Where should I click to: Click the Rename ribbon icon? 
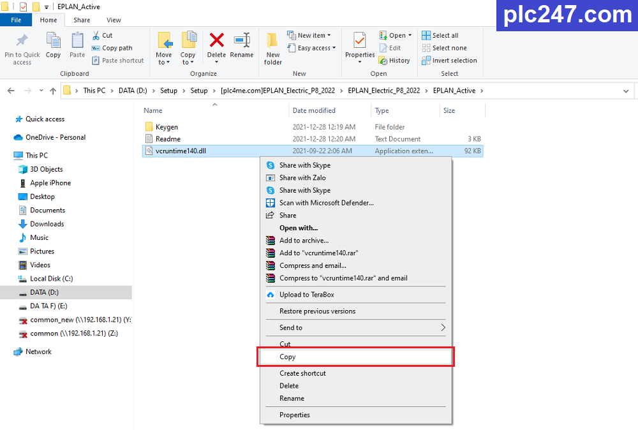[x=242, y=40]
